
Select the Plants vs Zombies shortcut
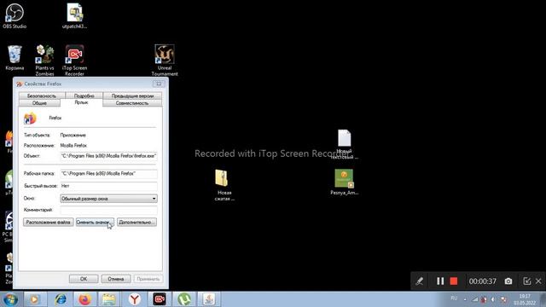point(44,60)
